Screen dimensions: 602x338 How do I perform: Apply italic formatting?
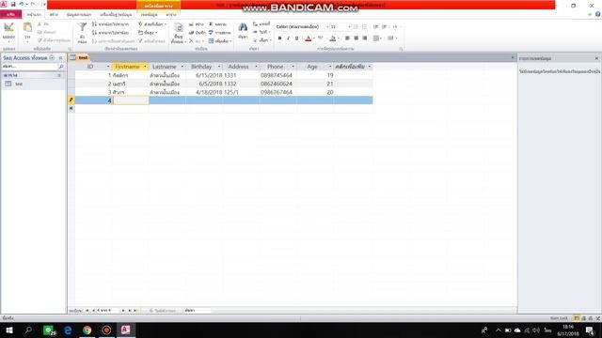[288, 38]
